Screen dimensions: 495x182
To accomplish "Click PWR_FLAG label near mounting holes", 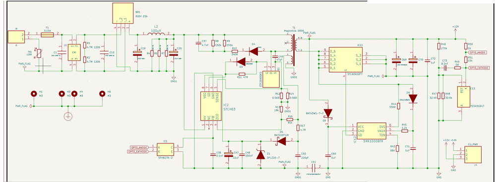I will (21, 106).
